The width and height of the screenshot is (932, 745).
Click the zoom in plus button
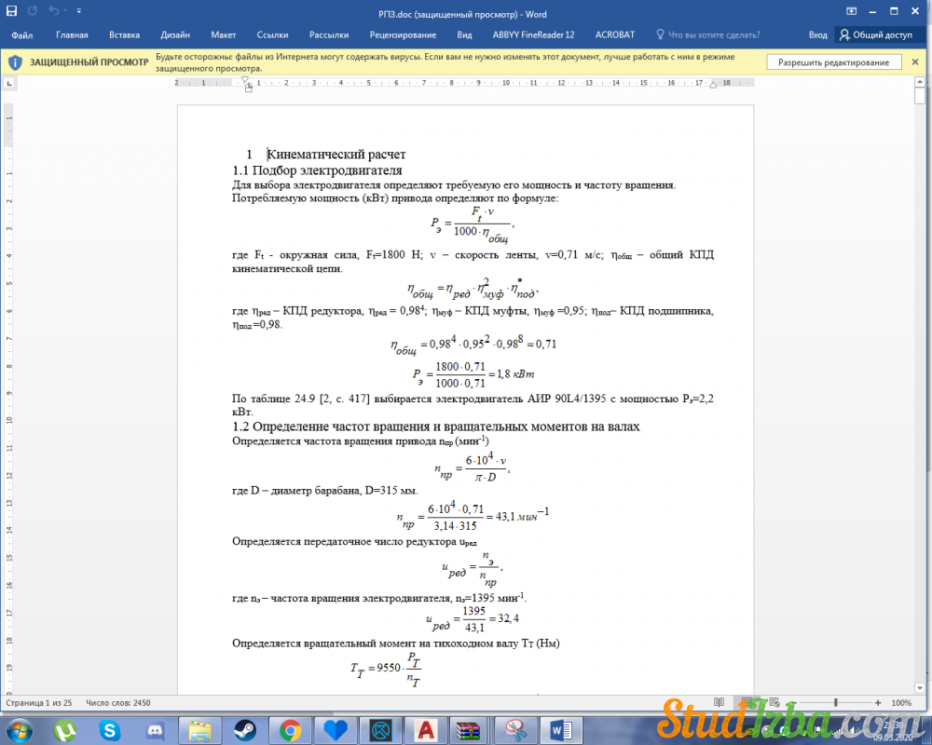[878, 702]
